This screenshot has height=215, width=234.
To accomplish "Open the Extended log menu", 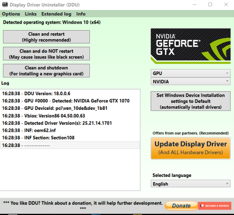I will [x=56, y=14].
